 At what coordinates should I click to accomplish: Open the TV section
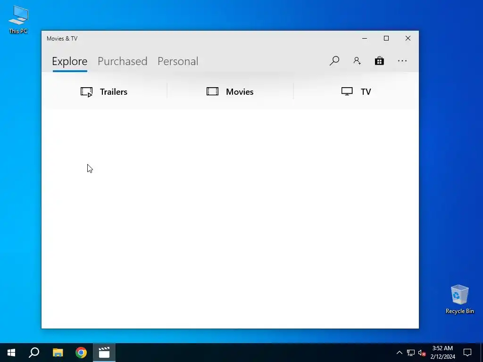tap(356, 92)
